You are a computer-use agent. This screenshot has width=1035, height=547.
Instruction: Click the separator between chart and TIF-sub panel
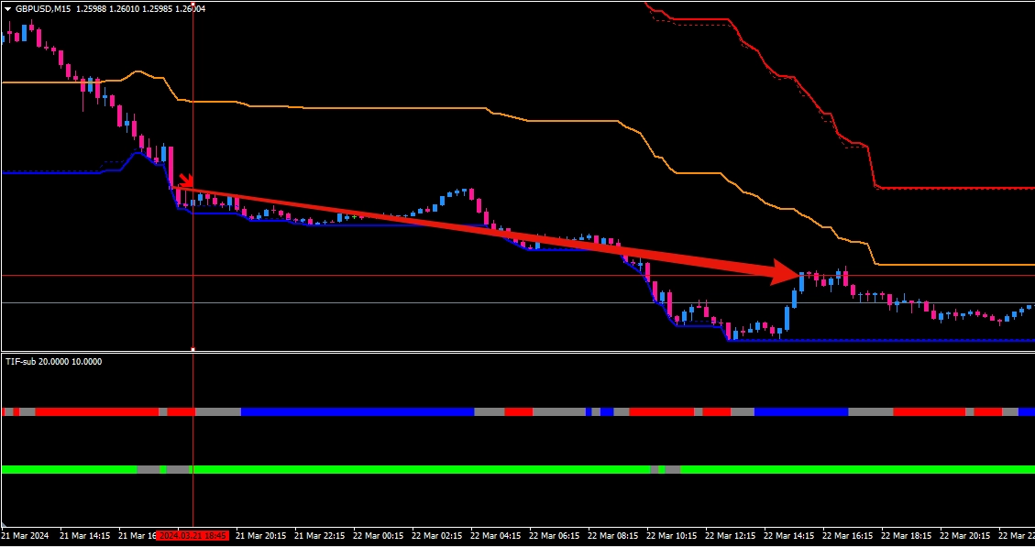517,352
